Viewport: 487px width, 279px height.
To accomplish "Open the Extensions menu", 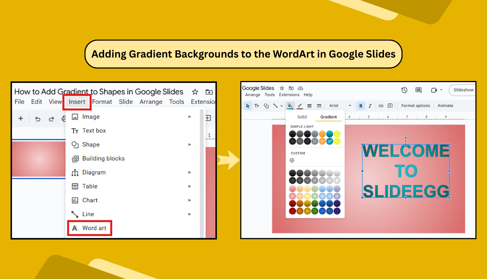I will pyautogui.click(x=289, y=95).
